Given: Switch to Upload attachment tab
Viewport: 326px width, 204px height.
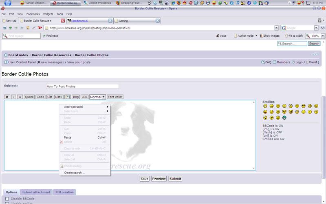Looking at the screenshot, I should (x=36, y=192).
